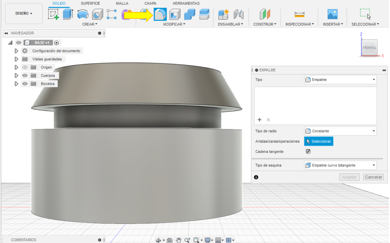Click the FRONTAL face of the ViewCube

tap(369, 47)
